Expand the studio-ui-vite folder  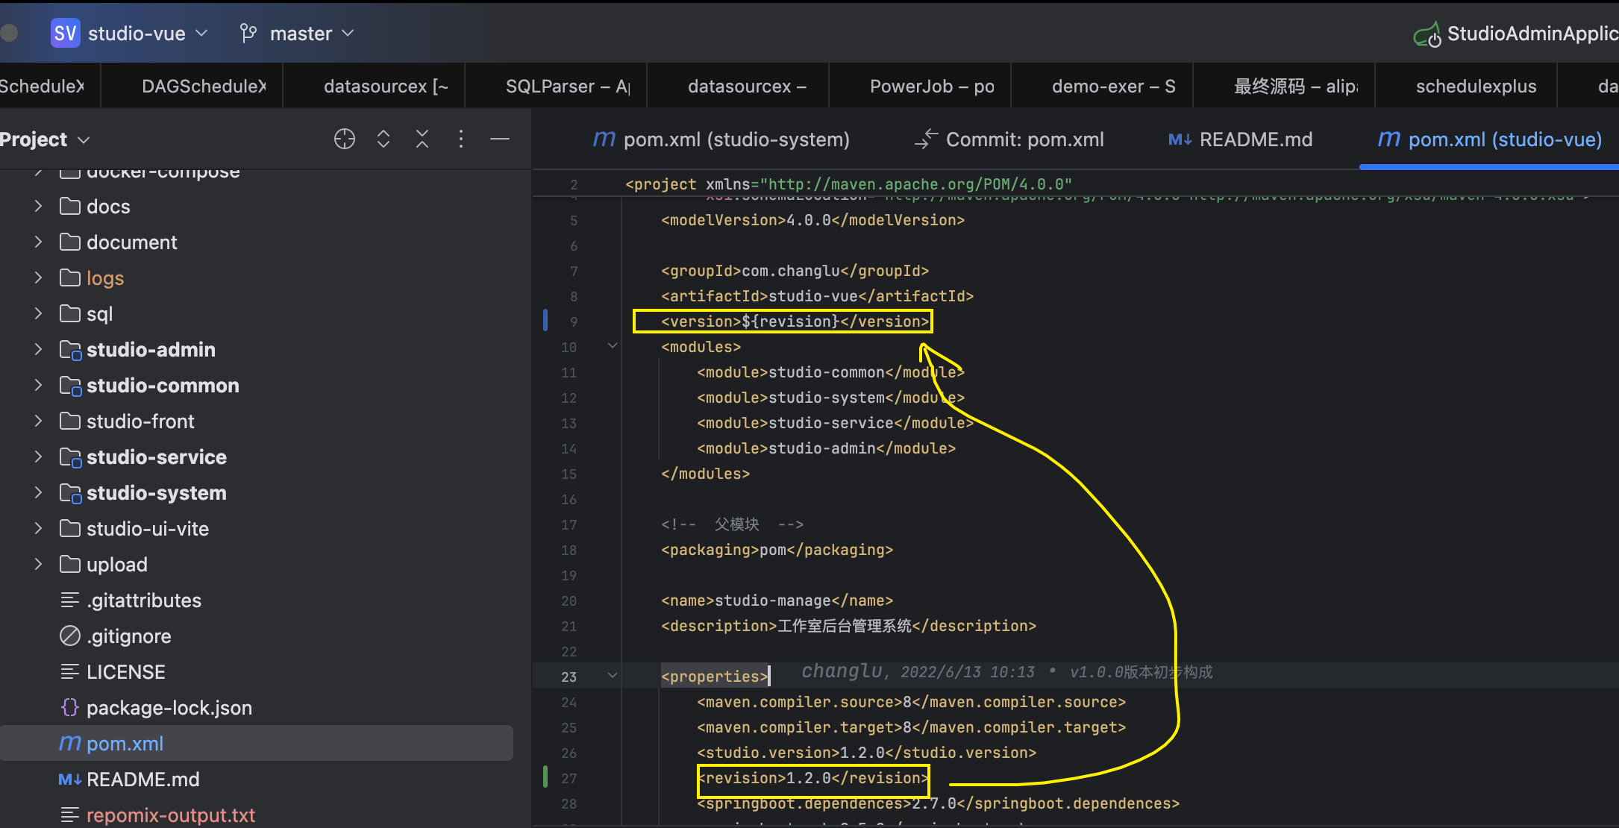pyautogui.click(x=39, y=528)
